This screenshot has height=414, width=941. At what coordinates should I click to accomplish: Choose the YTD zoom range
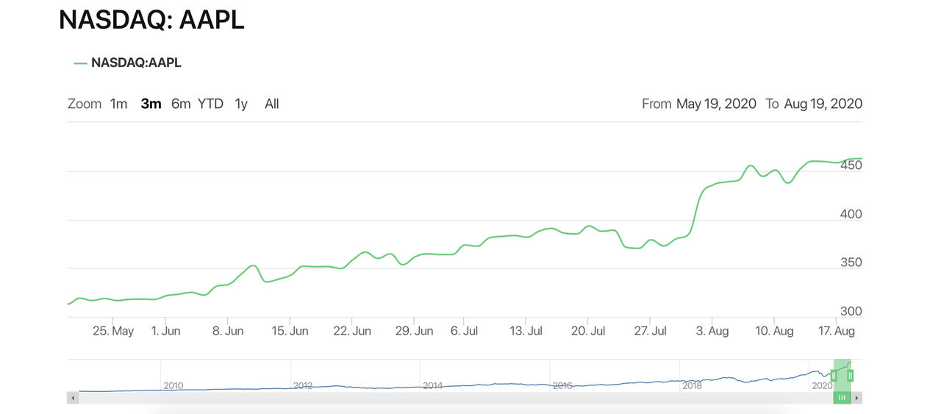210,104
